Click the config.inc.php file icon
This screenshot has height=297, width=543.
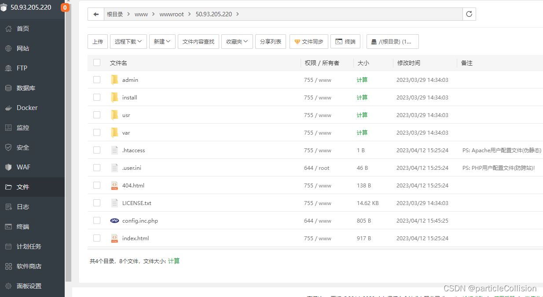pyautogui.click(x=114, y=220)
